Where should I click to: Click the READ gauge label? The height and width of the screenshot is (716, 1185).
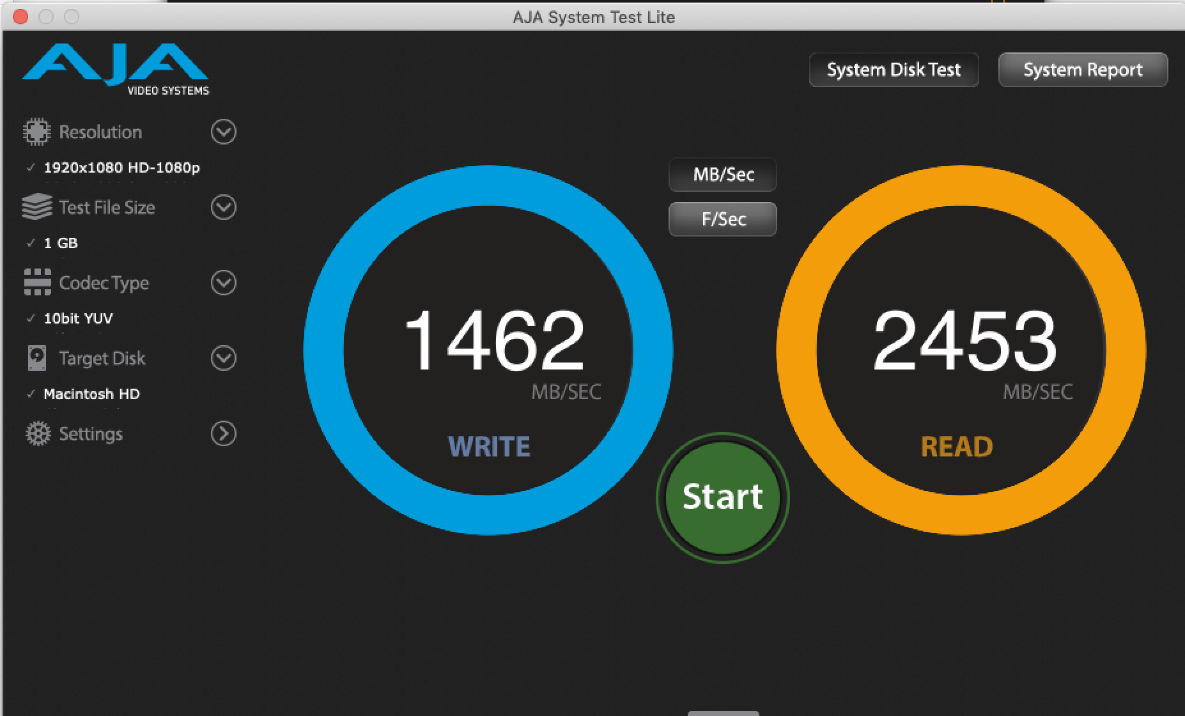pyautogui.click(x=957, y=446)
